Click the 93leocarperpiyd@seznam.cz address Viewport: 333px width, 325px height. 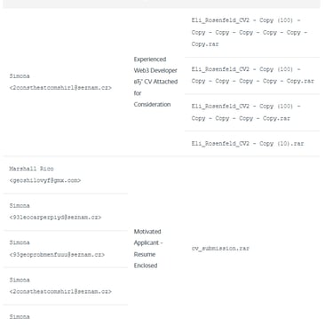point(55,218)
